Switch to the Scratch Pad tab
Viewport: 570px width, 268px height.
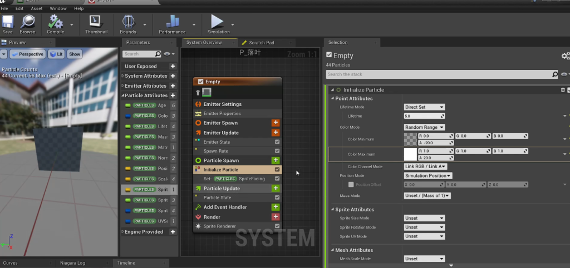coord(261,43)
